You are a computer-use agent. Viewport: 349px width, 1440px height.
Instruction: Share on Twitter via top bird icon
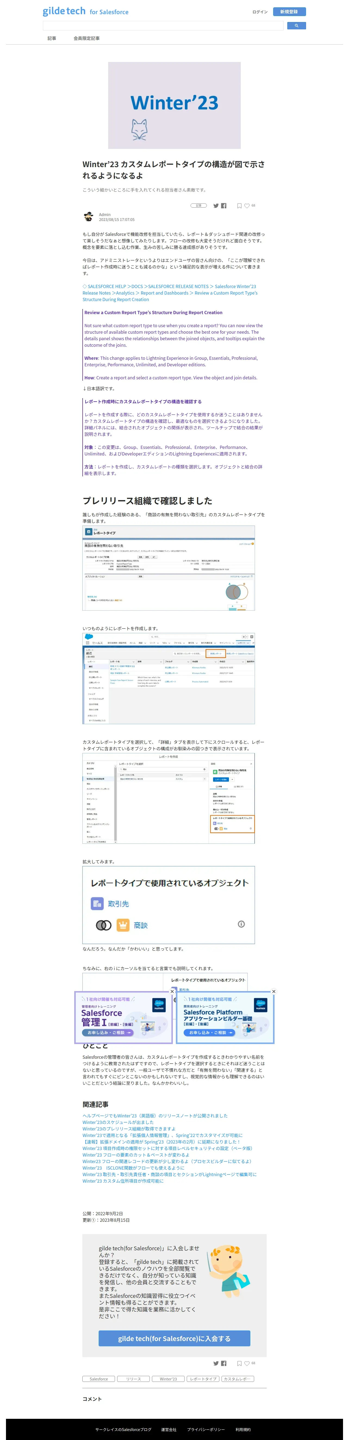click(216, 206)
